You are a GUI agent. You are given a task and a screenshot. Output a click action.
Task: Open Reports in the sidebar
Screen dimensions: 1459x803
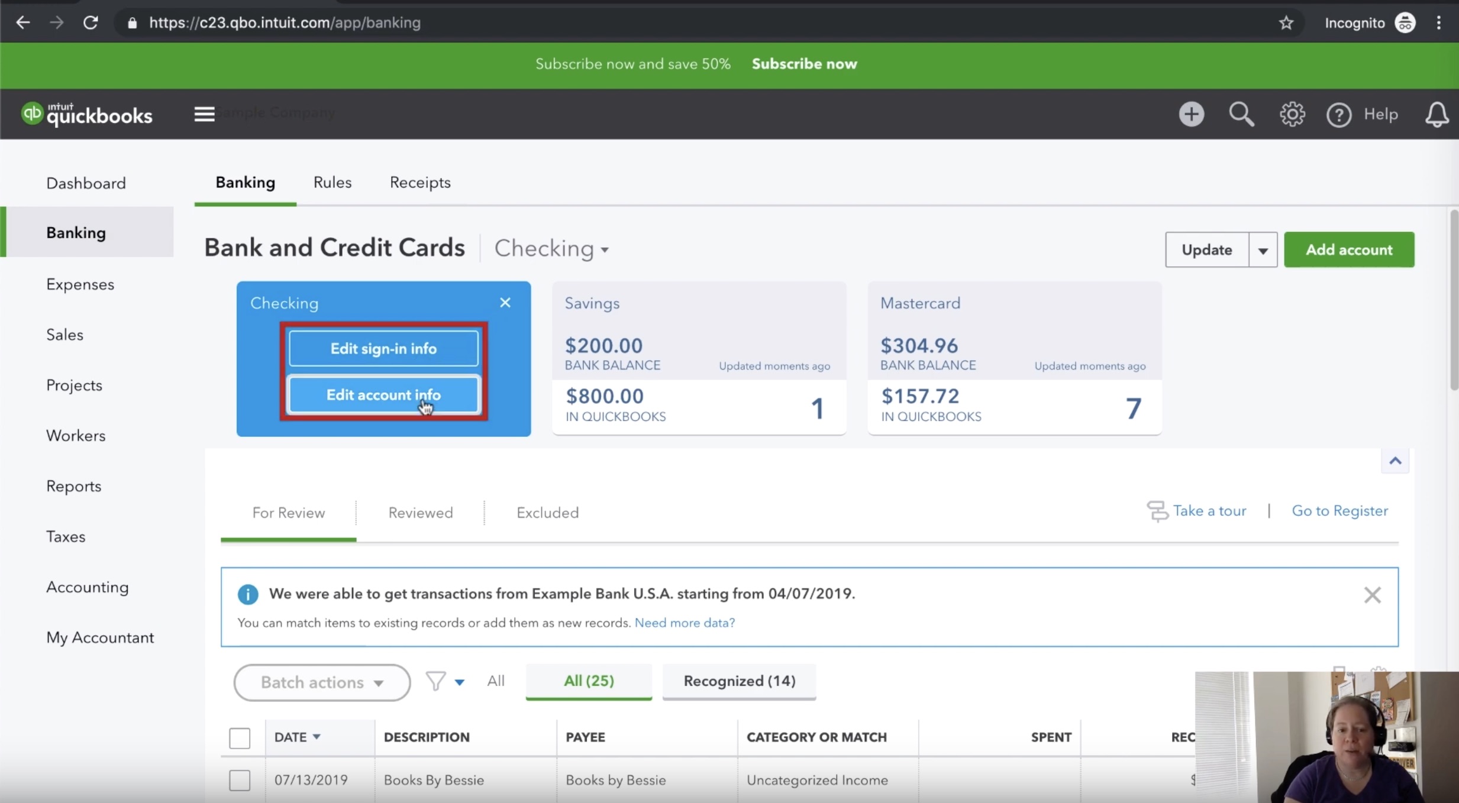pyautogui.click(x=74, y=486)
